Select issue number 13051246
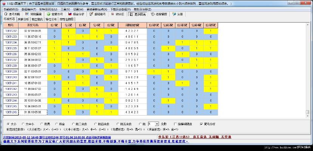The image size is (313, 151). click(x=11, y=112)
